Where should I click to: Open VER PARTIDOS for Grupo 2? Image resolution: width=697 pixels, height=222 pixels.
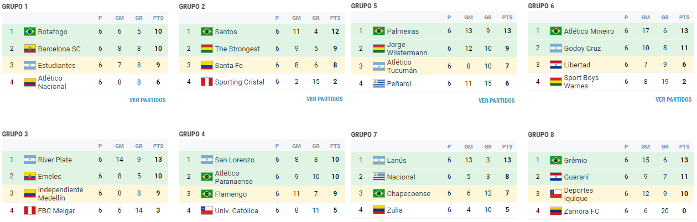pos(325,99)
